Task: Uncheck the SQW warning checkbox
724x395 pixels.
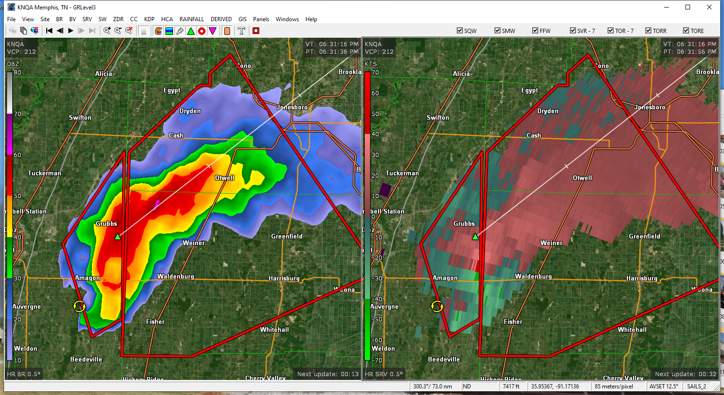Action: [x=460, y=31]
